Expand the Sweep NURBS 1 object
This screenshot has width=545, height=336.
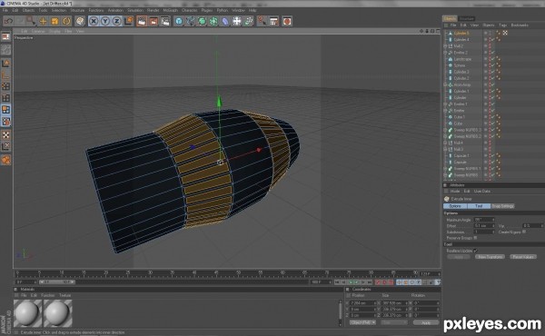click(445, 169)
